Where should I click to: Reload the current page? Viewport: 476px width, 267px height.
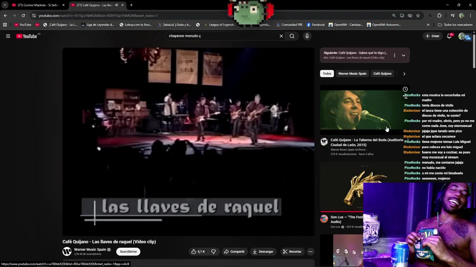point(23,16)
